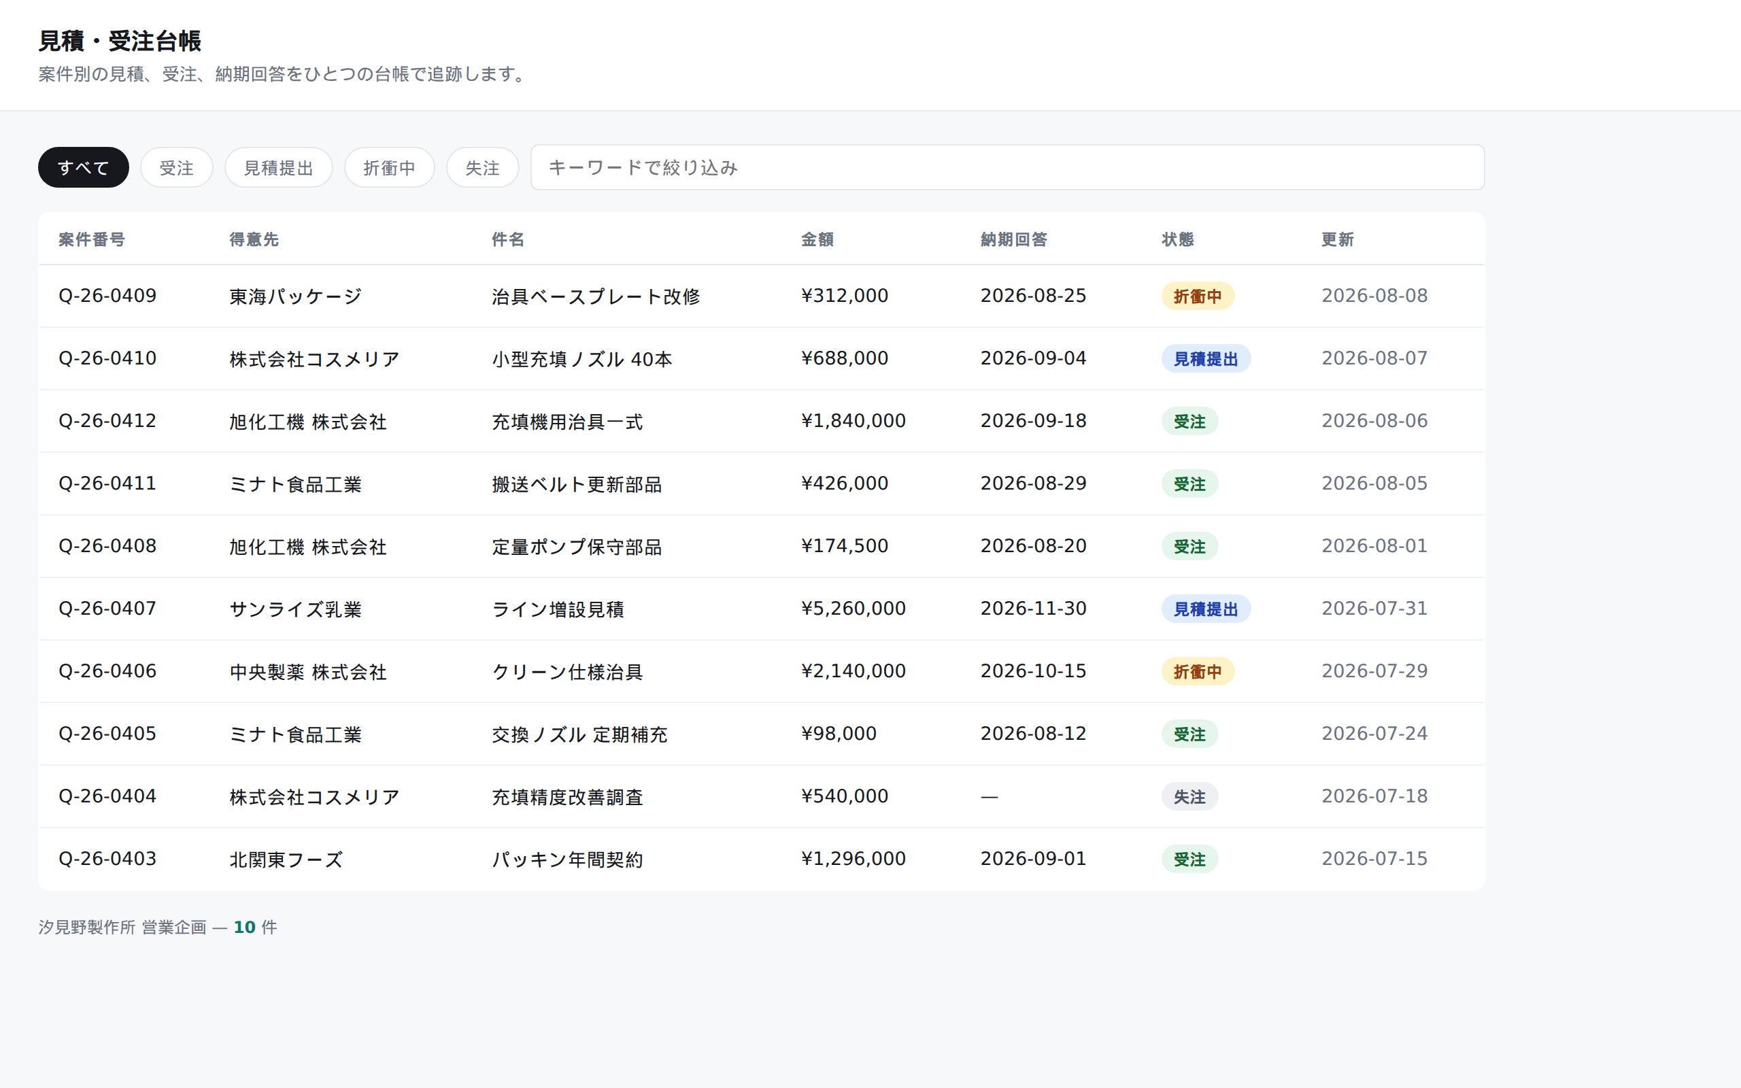Click amount ¥5,260,000

(853, 609)
